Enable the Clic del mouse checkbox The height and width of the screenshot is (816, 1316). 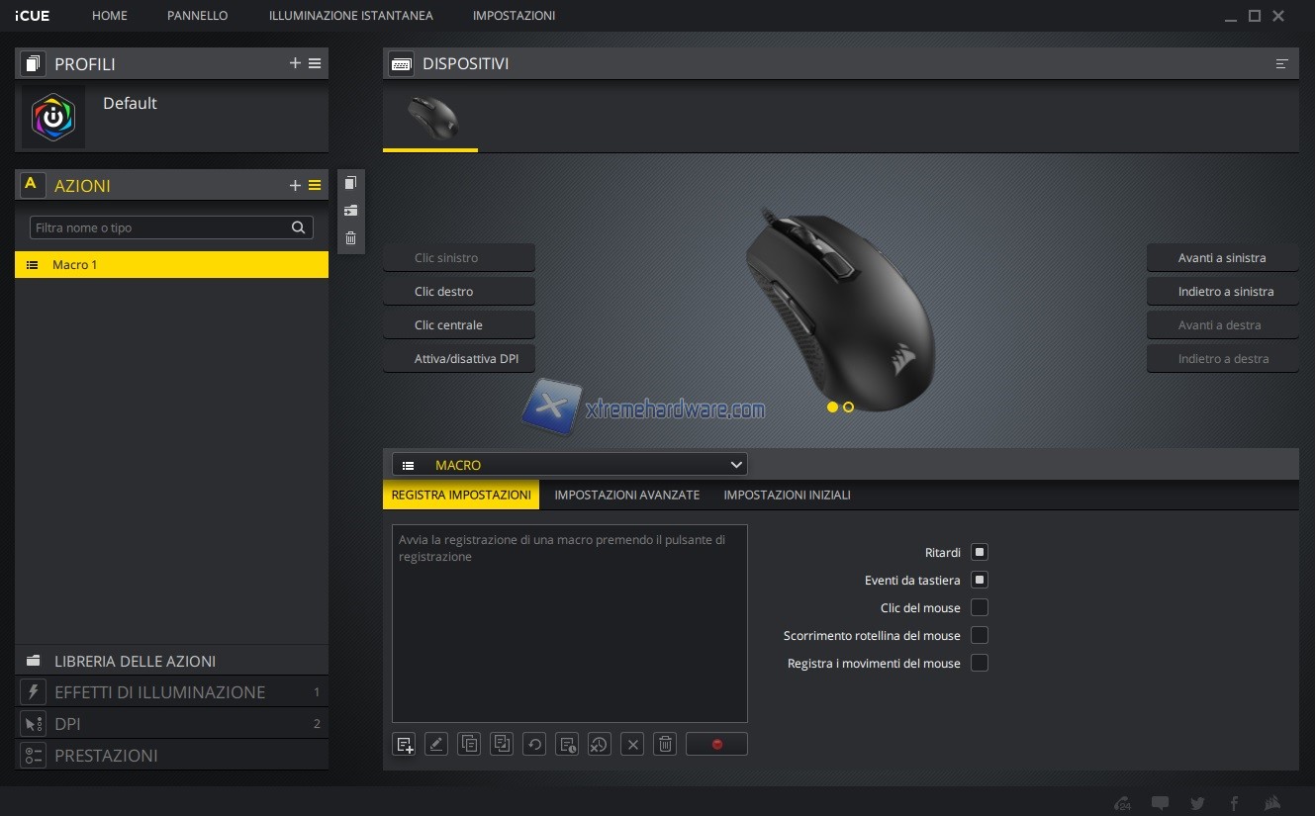[980, 607]
